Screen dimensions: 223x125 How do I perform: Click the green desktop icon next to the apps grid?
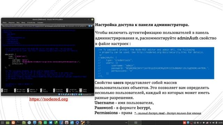click(8, 123)
